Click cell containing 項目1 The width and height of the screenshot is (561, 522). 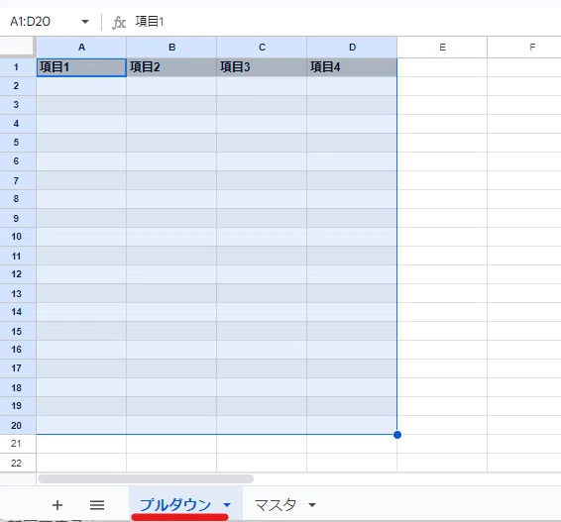pyautogui.click(x=81, y=67)
